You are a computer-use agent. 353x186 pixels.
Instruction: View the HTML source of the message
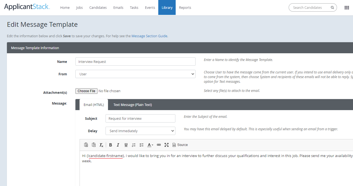[x=180, y=145]
